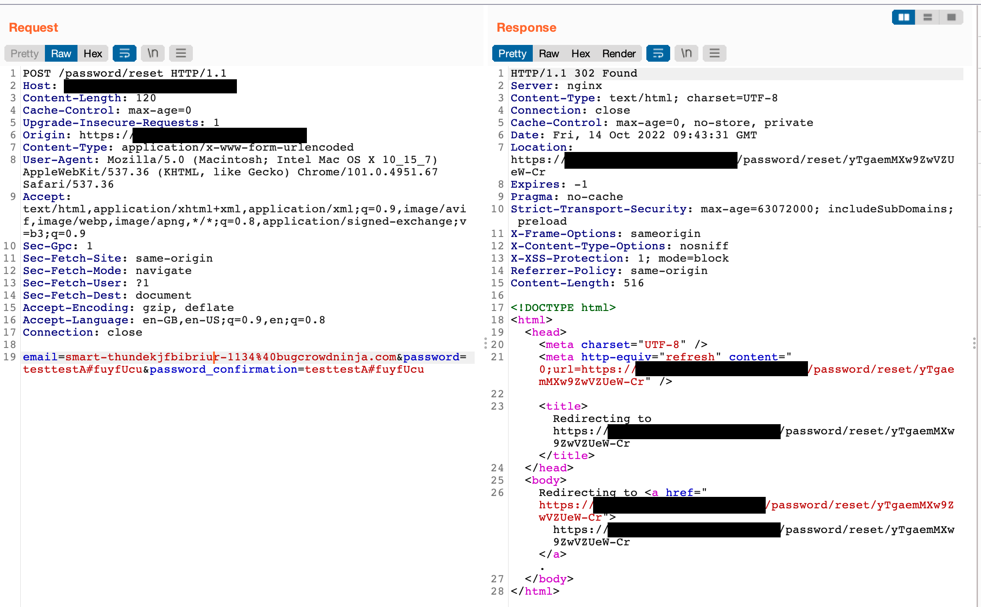Click the 'POST /password/reset HTTP/1.1' request line
The height and width of the screenshot is (607, 981).
pyautogui.click(x=125, y=73)
